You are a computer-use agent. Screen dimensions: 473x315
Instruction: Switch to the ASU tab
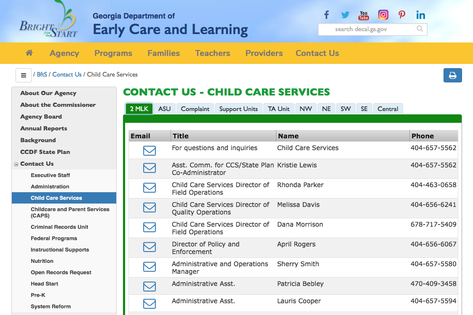pos(164,109)
